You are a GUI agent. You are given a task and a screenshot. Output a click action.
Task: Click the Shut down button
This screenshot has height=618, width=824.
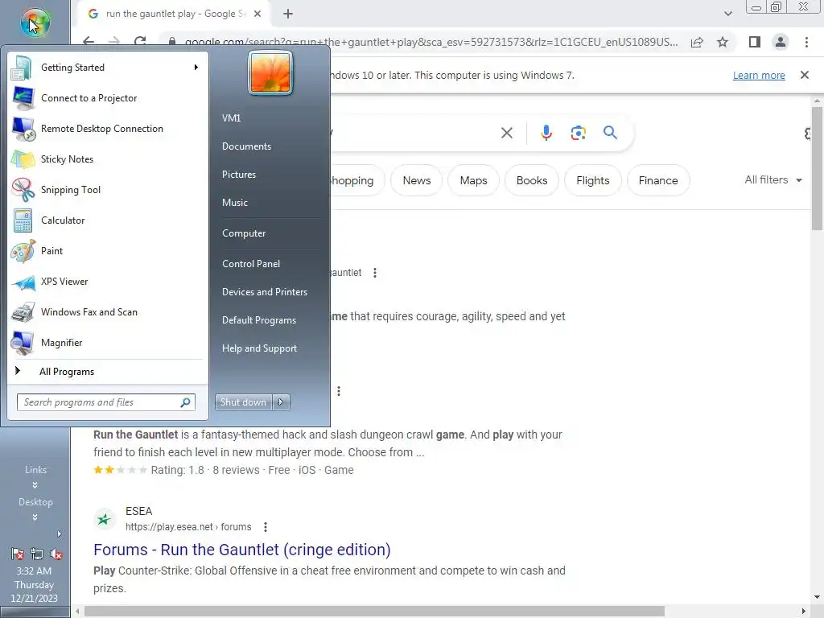[x=243, y=402]
